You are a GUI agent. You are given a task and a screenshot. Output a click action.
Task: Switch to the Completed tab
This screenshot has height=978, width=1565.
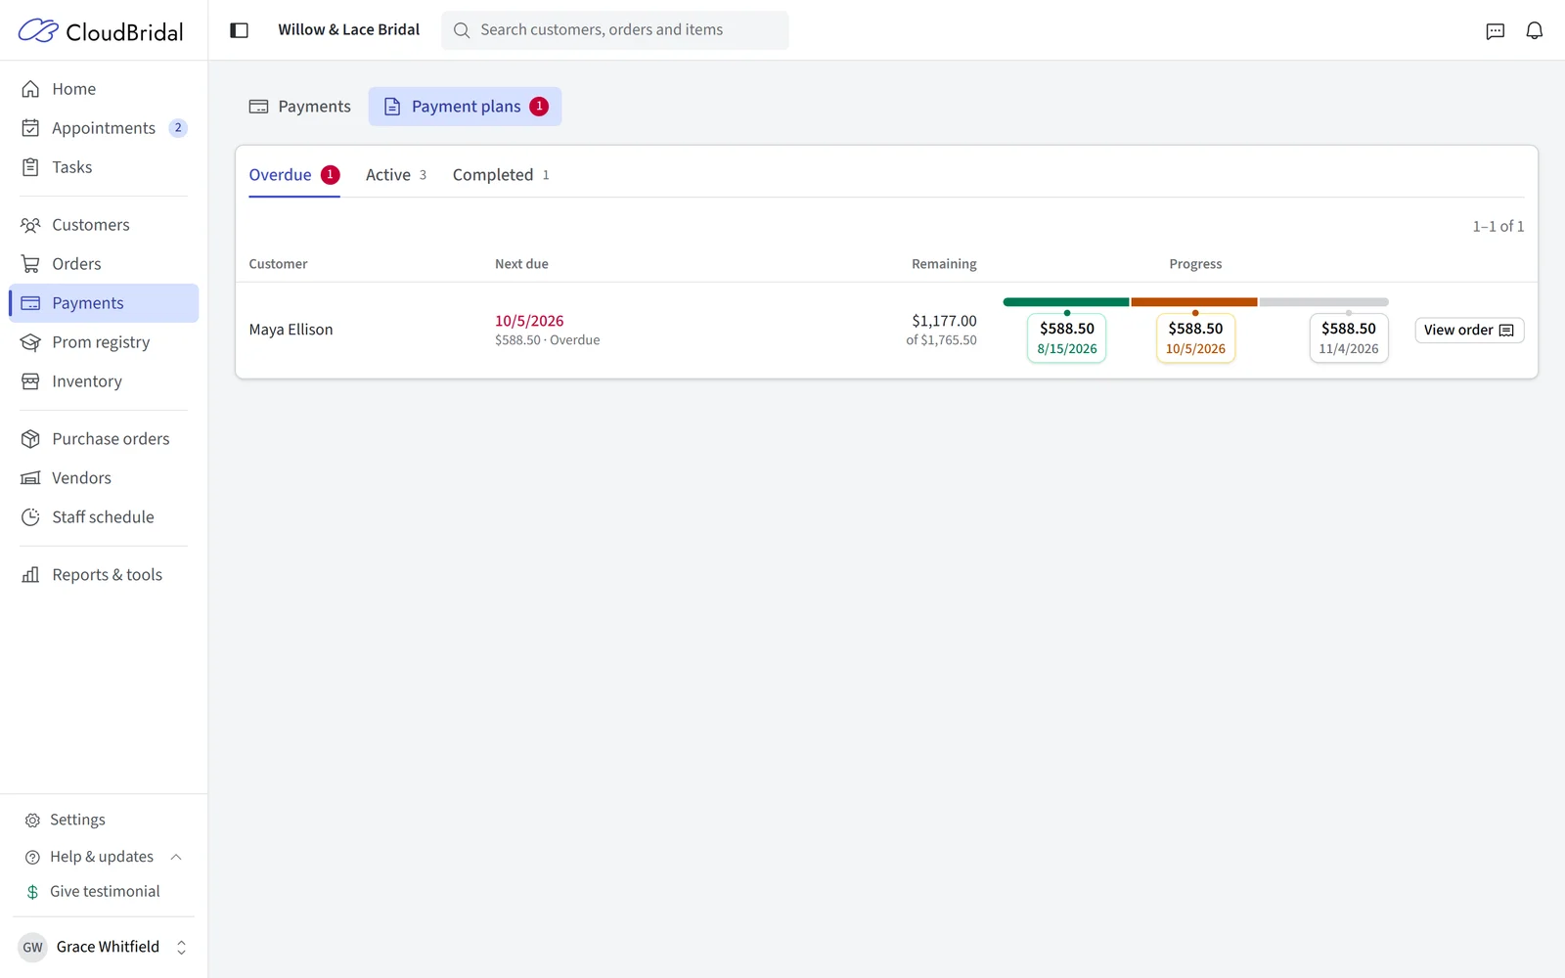click(501, 175)
